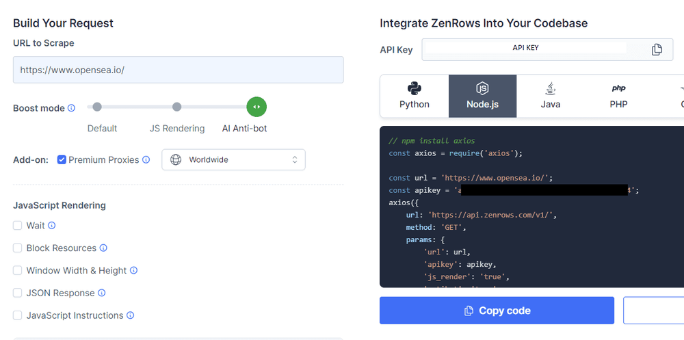Click white button beside Copy code

tap(653, 311)
